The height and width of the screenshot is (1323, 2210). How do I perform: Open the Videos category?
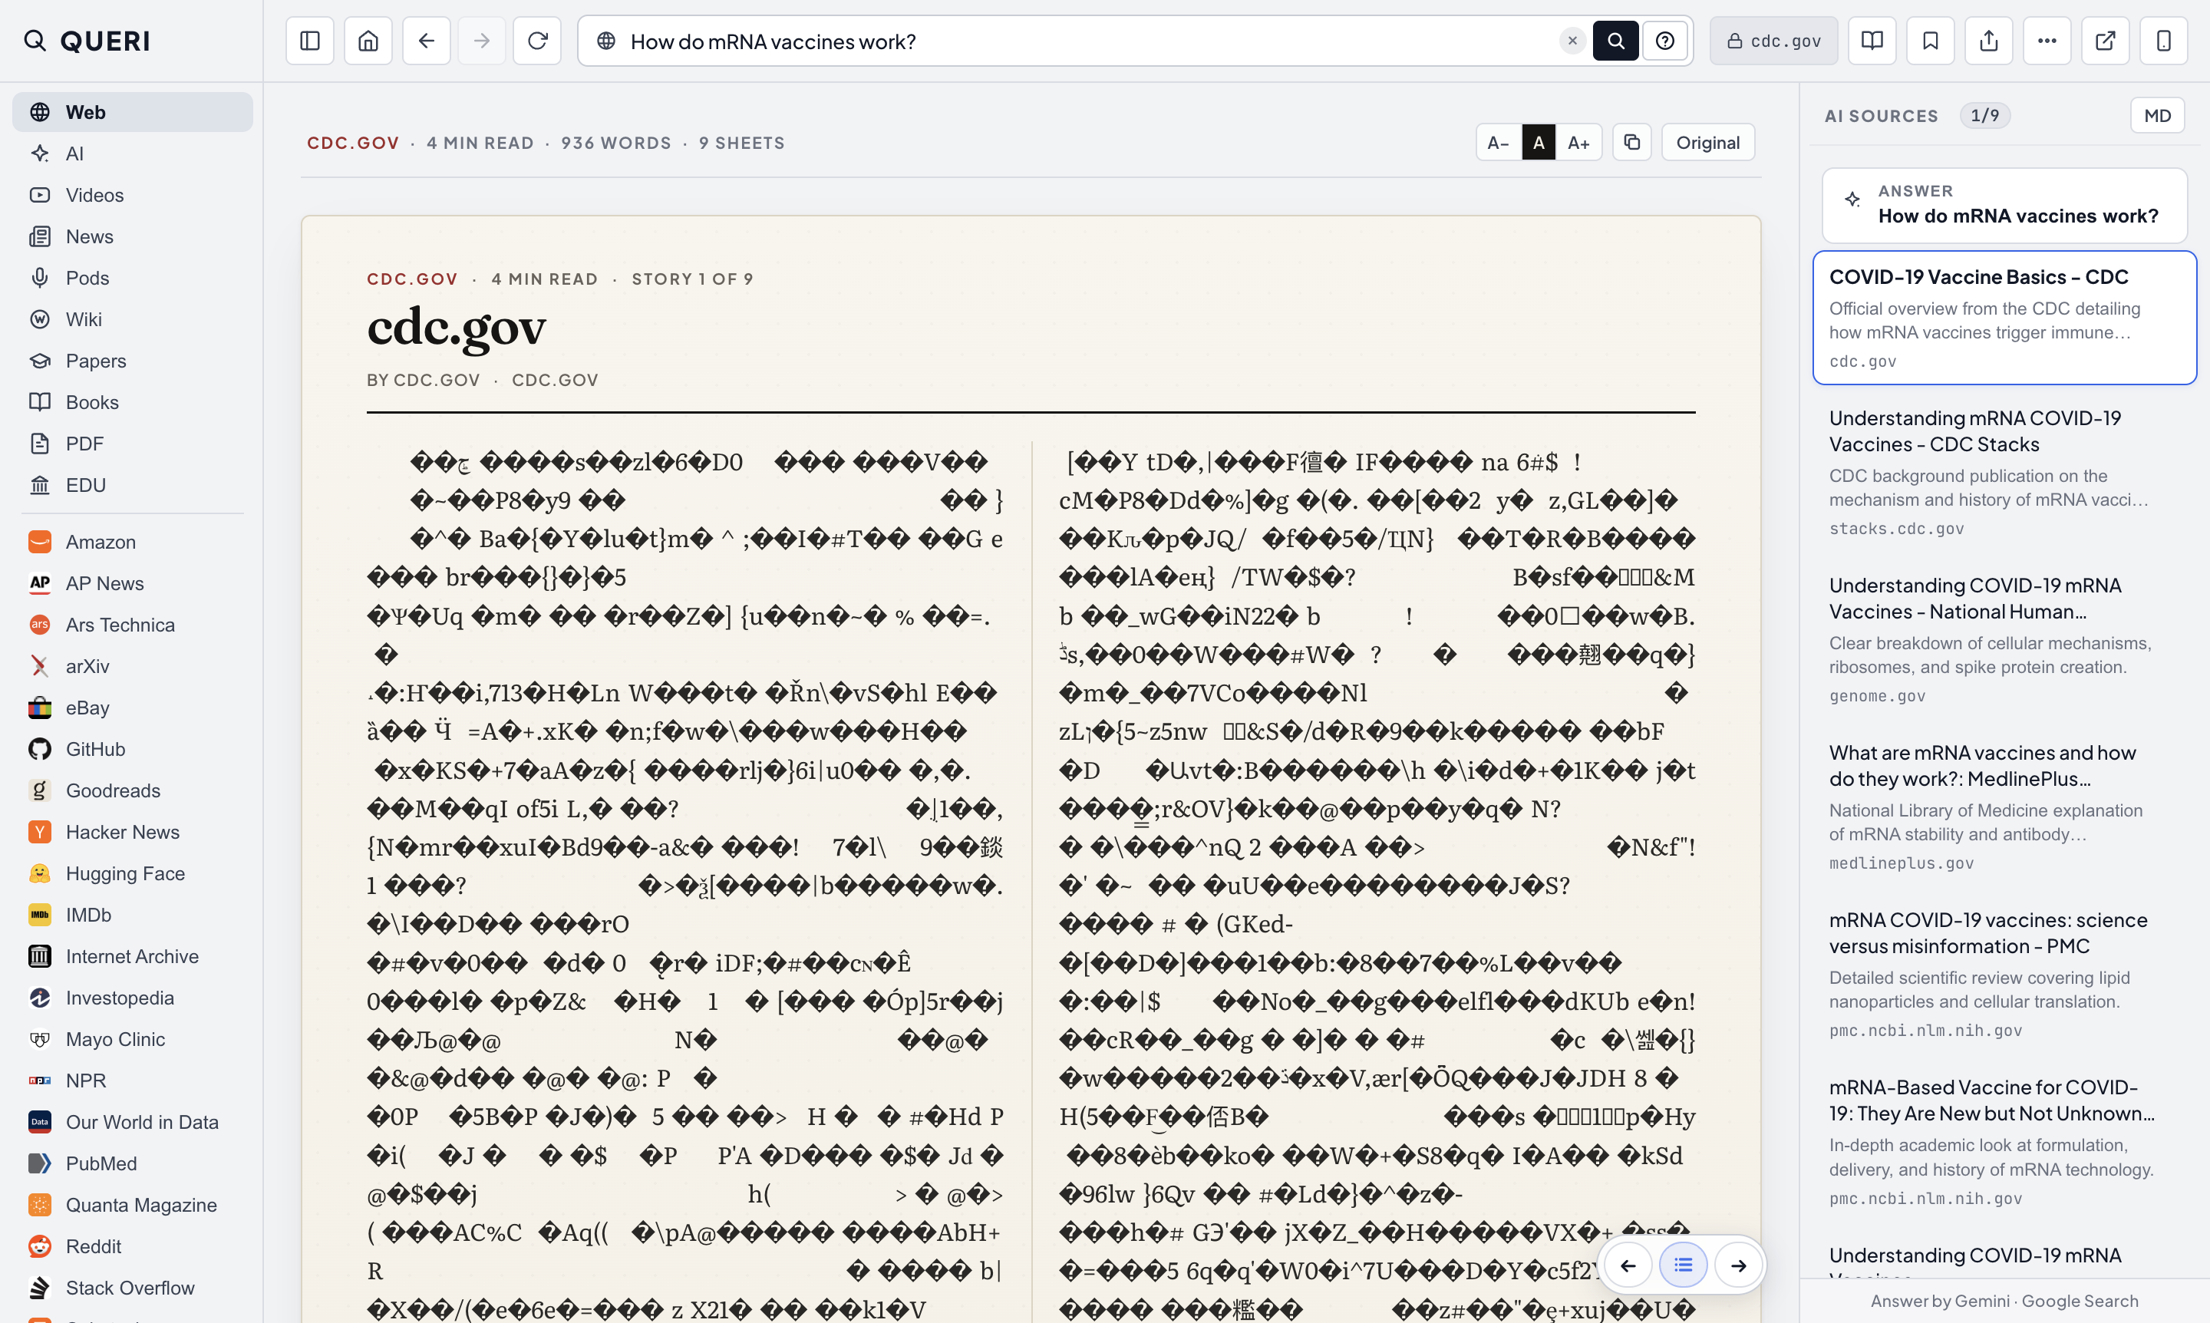(132, 195)
